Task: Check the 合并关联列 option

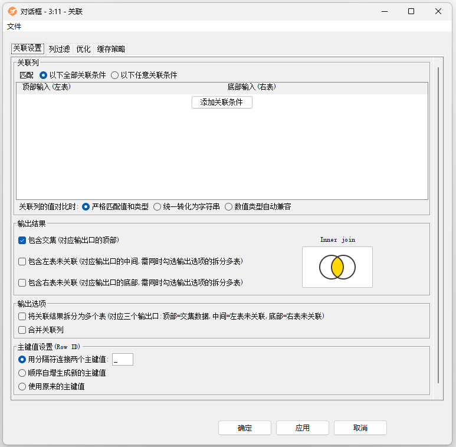Action: click(x=22, y=330)
